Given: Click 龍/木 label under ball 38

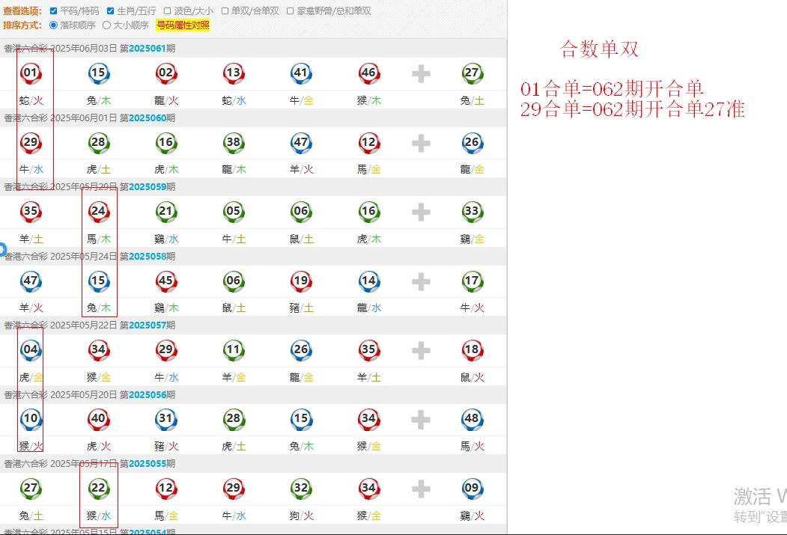Looking at the screenshot, I should pyautogui.click(x=234, y=169).
